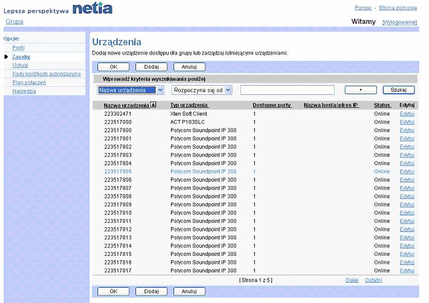The image size is (429, 303).
Task: Click the Grupa link
Action: (15, 21)
